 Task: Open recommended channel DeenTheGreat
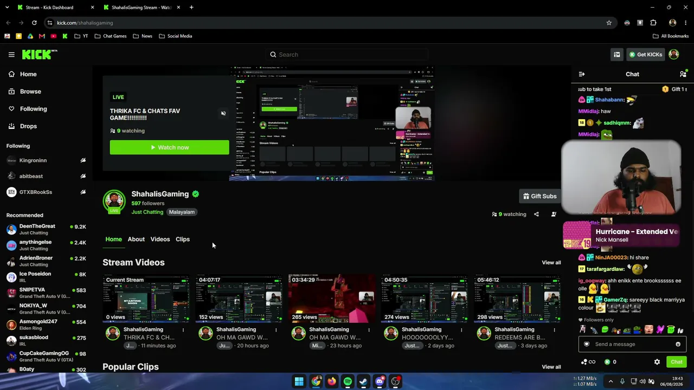(46, 230)
